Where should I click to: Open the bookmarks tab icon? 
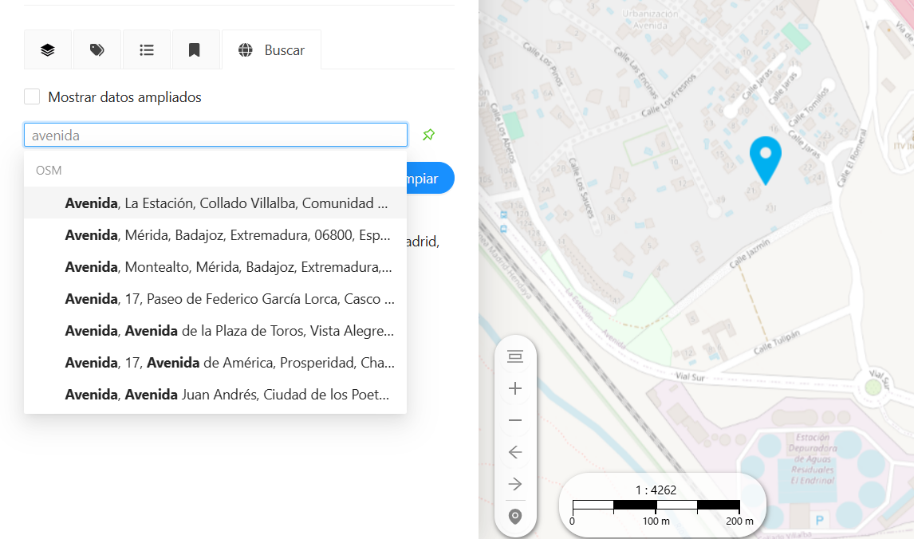coord(195,50)
